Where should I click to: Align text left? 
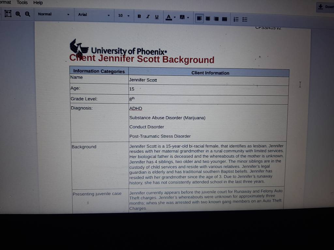point(199,19)
